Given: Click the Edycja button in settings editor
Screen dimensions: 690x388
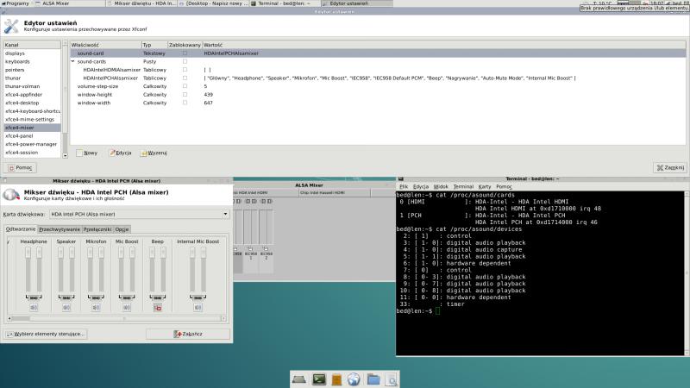Looking at the screenshot, I should [121, 153].
